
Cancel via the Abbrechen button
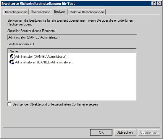pos(125,132)
